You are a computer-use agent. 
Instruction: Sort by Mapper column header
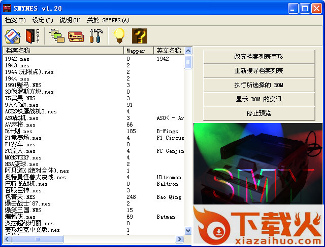(x=139, y=51)
